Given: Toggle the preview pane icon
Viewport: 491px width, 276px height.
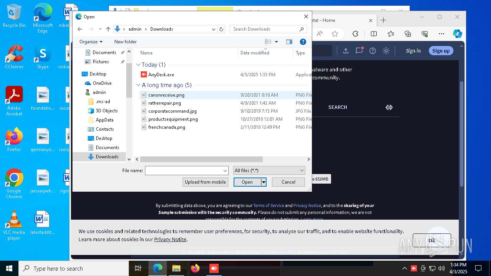Looking at the screenshot, I should (289, 42).
